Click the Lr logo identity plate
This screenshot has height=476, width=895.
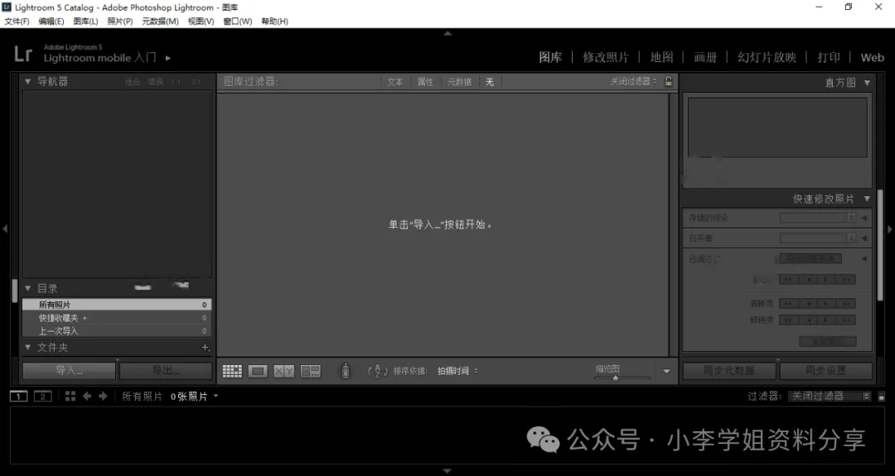coord(23,54)
